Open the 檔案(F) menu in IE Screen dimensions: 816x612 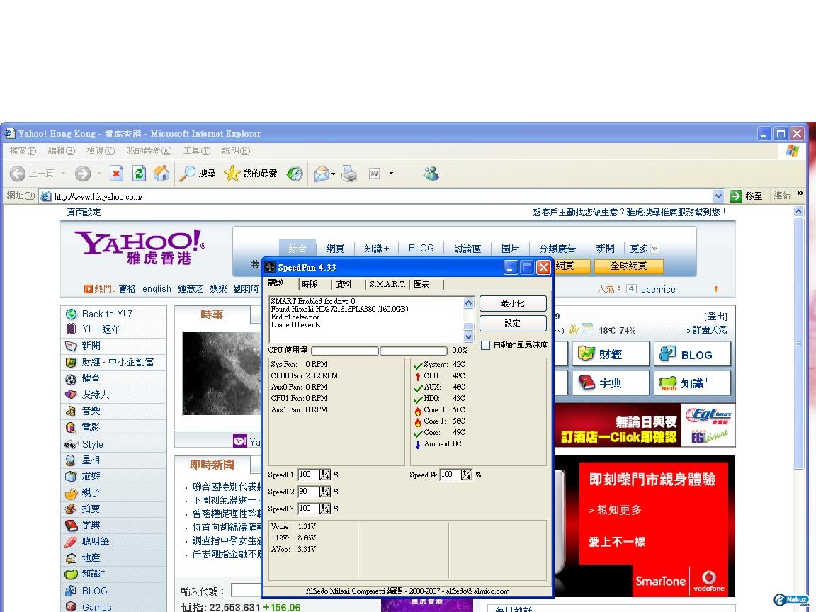coord(23,151)
